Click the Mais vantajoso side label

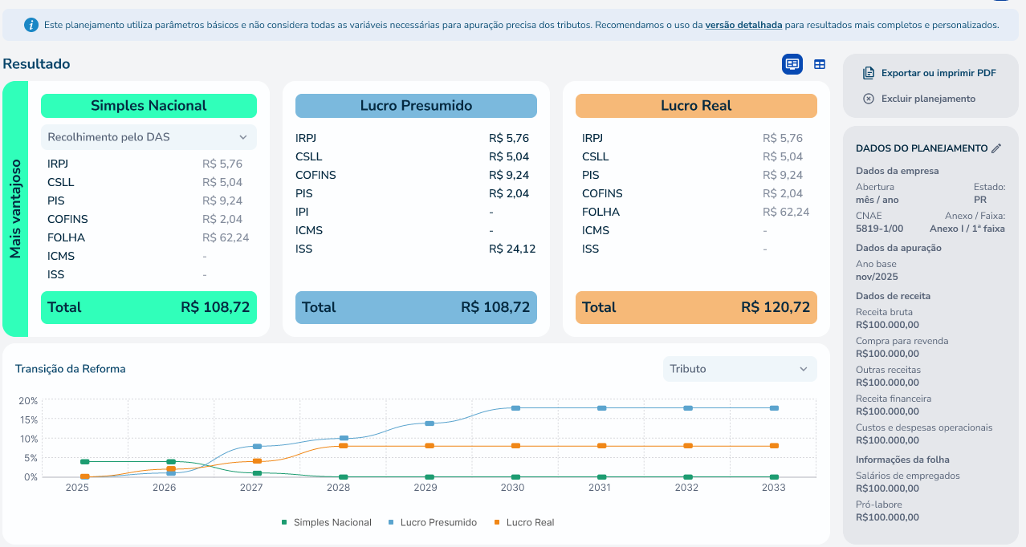15,209
